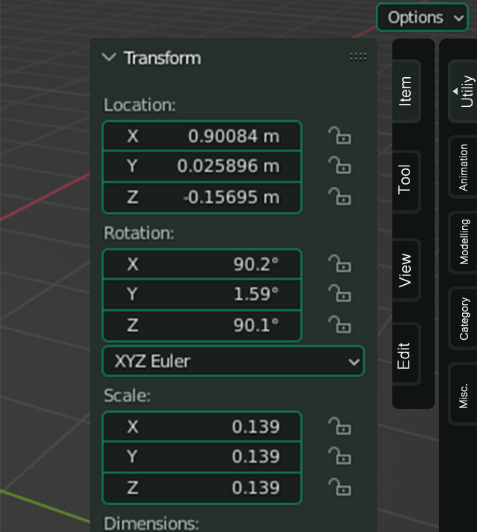Screen dimensions: 477x532
Task: Lock Rotation Y axis
Action: [x=340, y=294]
